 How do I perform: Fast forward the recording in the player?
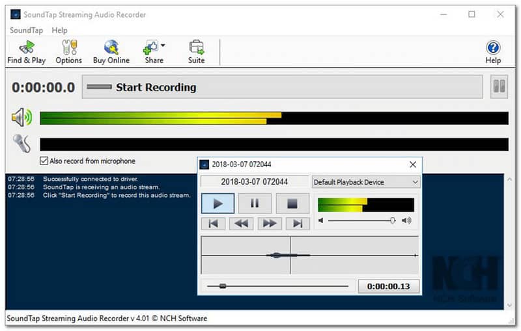270,224
